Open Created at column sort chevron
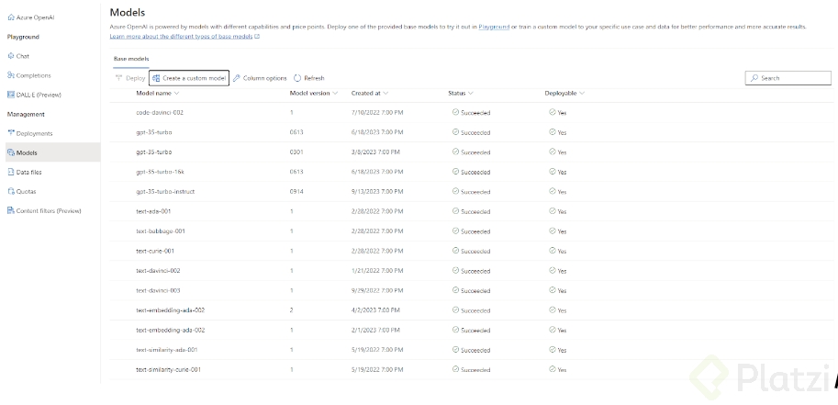Screen dimensions: 838x405 tap(385, 93)
